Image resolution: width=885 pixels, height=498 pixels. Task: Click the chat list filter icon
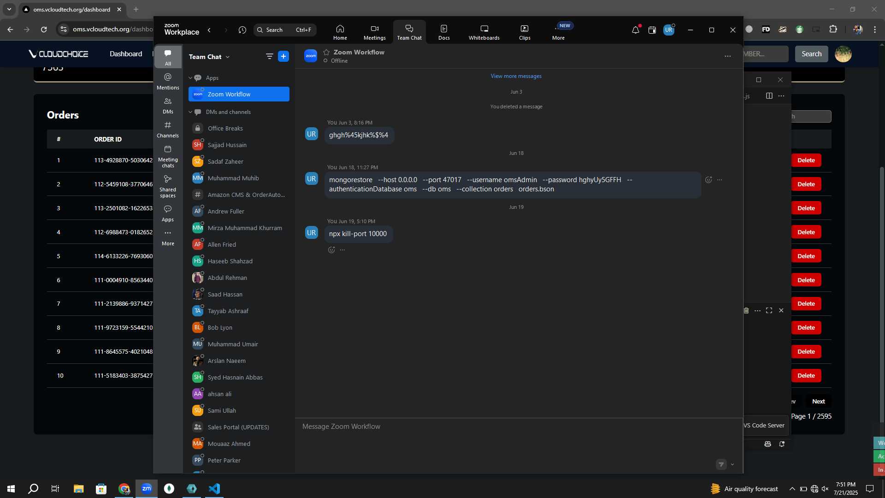click(x=269, y=56)
